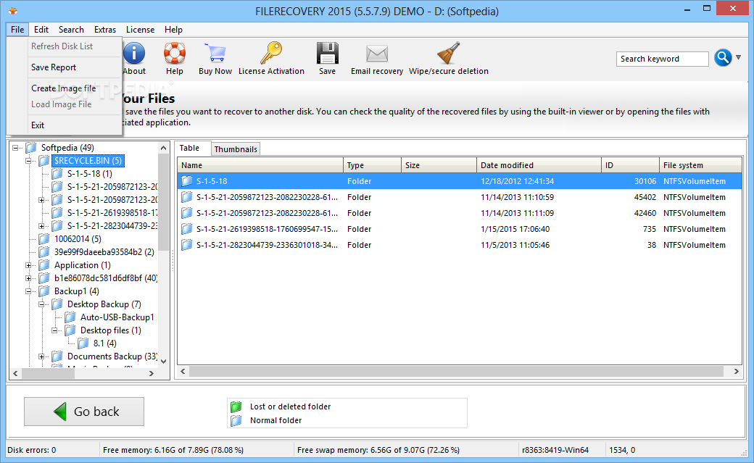The image size is (754, 463).
Task: Sort by the Type column header
Action: (372, 165)
